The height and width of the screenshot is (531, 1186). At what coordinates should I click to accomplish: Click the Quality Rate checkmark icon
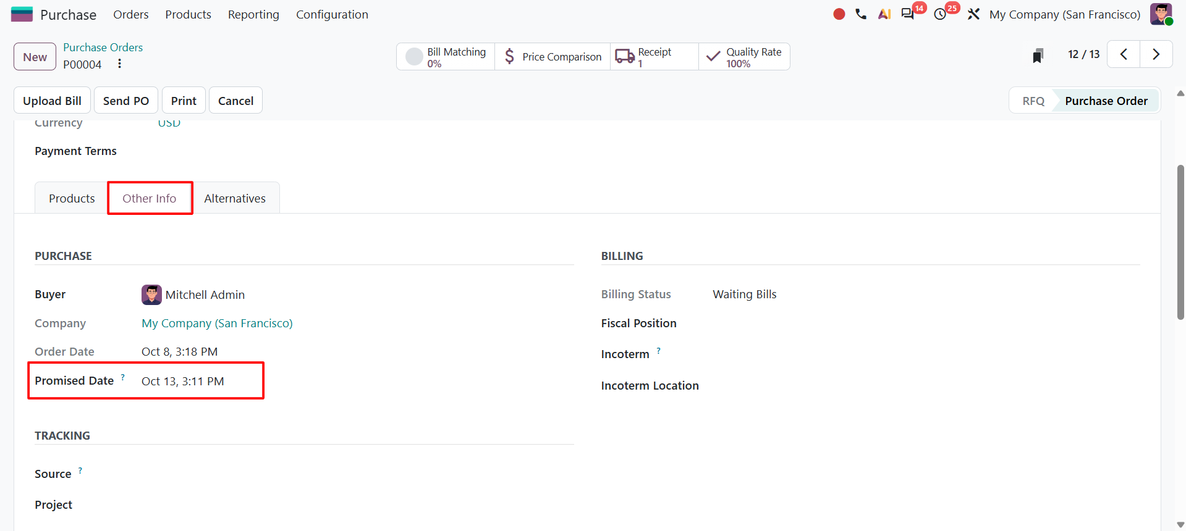coord(713,56)
